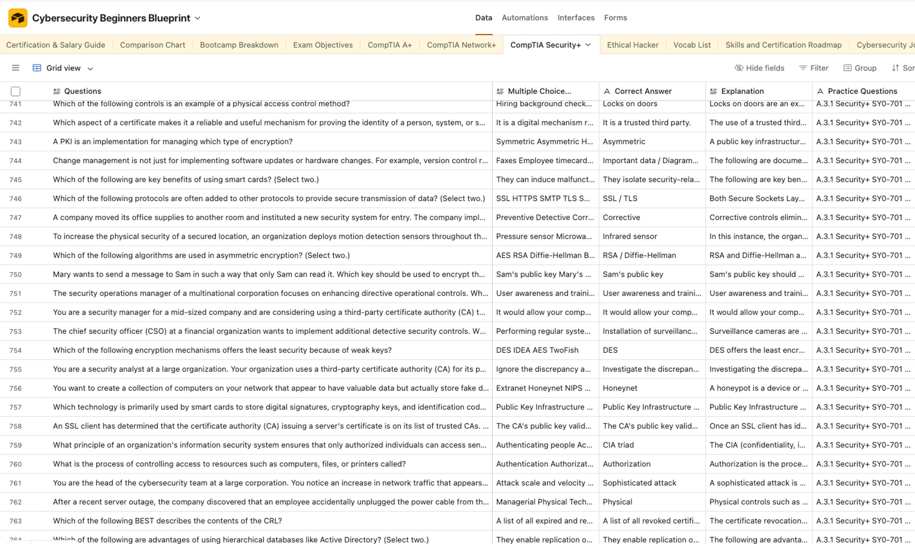This screenshot has height=544, width=915.
Task: Select the 'Sam's public key' correct answer cell
Action: 652,275
